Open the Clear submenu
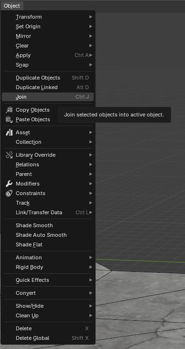185x349 pixels. tap(48, 46)
